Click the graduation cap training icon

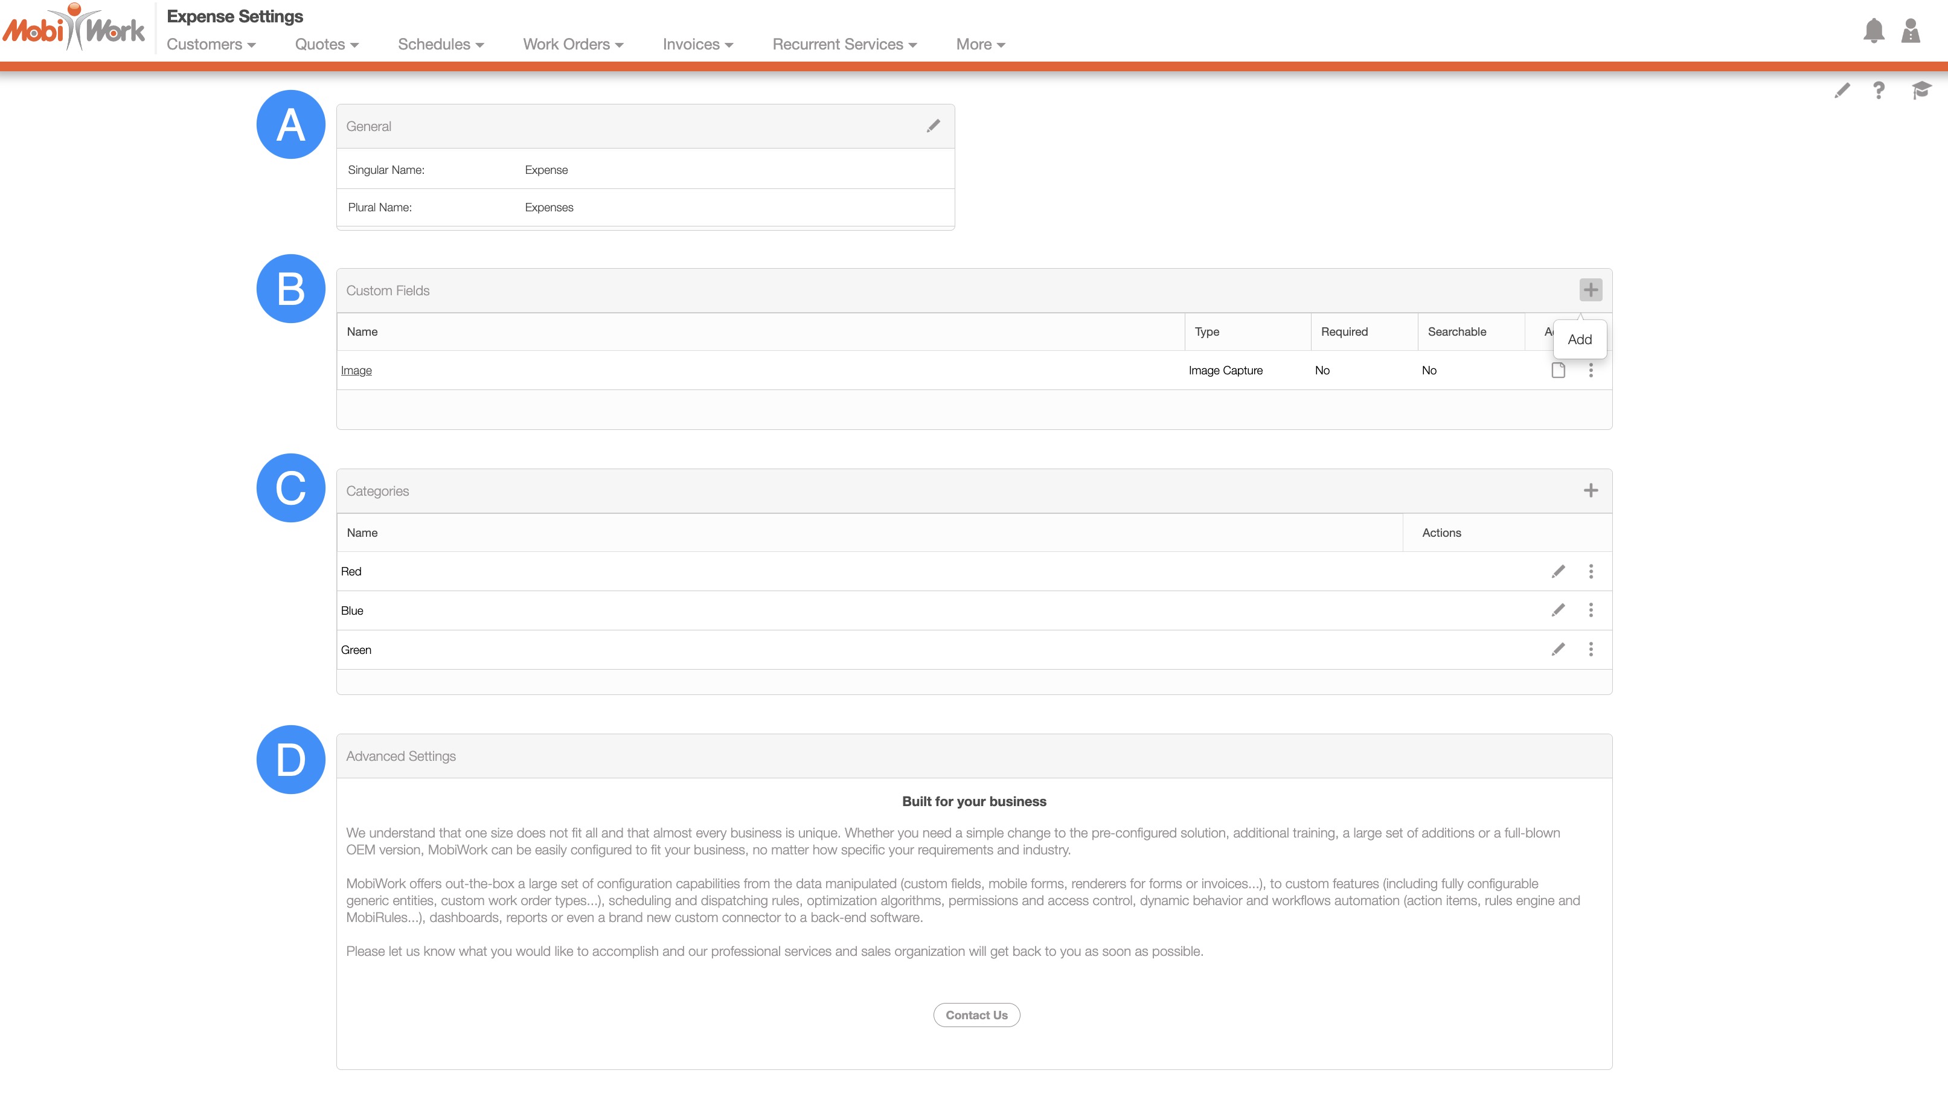click(1921, 91)
